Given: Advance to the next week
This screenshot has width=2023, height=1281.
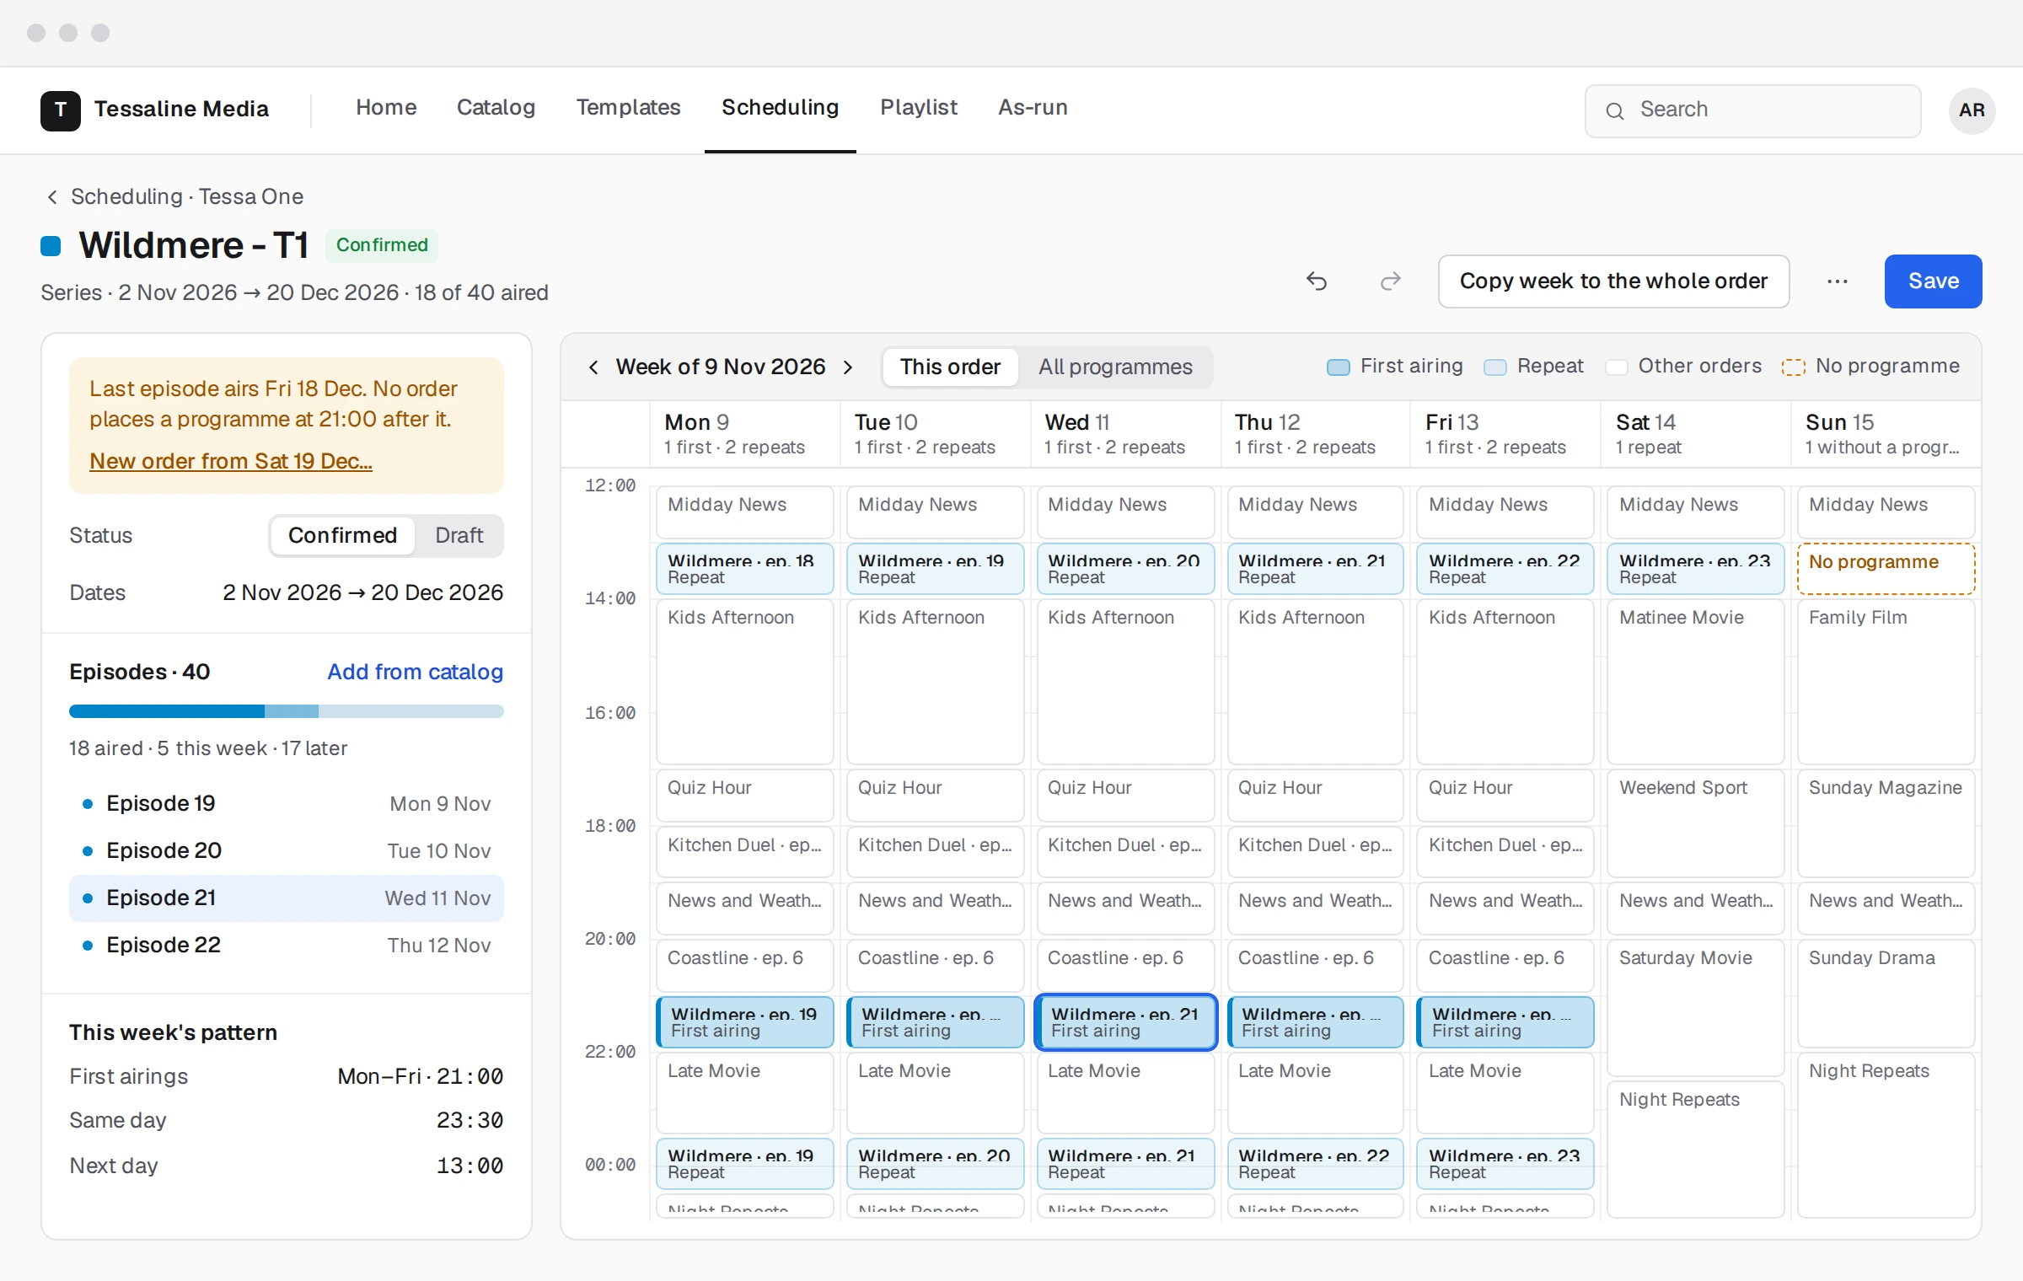Looking at the screenshot, I should coord(848,367).
